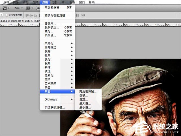This screenshot has width=181, height=136.
Task: Expand the 模糊 submenu
Action: 57,51
